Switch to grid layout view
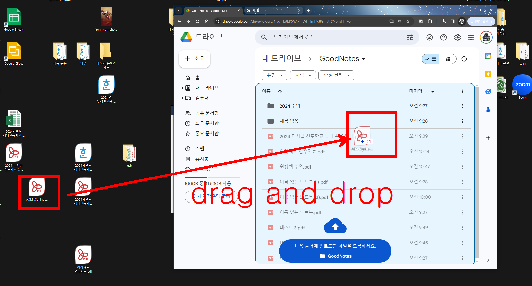This screenshot has height=286, width=532. pos(448,59)
